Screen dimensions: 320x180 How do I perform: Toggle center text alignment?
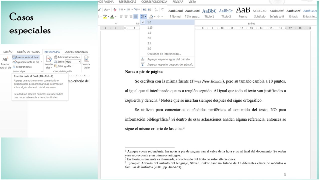[x=126, y=16]
